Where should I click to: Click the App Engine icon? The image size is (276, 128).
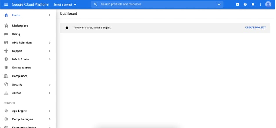pyautogui.click(x=6, y=111)
